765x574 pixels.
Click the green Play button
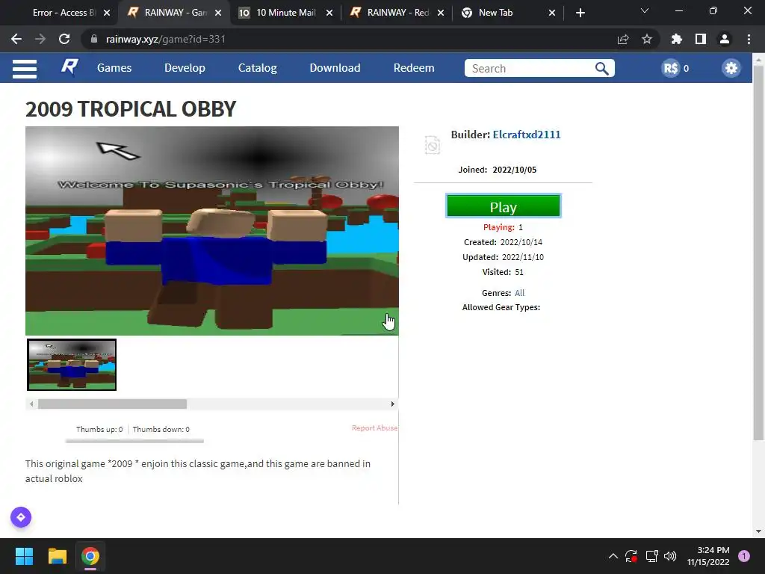point(503,206)
